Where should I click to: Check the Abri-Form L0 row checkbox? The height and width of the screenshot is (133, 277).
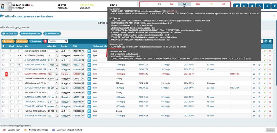point(3,56)
